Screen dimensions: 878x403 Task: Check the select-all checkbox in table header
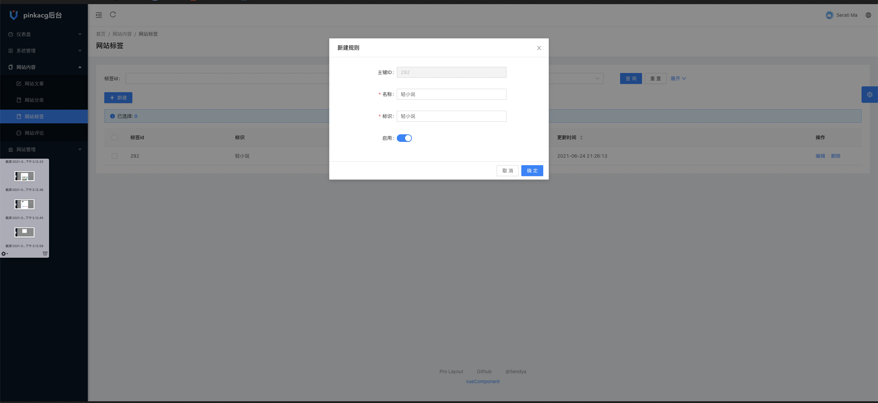tap(115, 137)
